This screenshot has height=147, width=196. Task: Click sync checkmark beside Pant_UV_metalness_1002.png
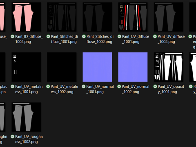pyautogui.click(x=48, y=87)
